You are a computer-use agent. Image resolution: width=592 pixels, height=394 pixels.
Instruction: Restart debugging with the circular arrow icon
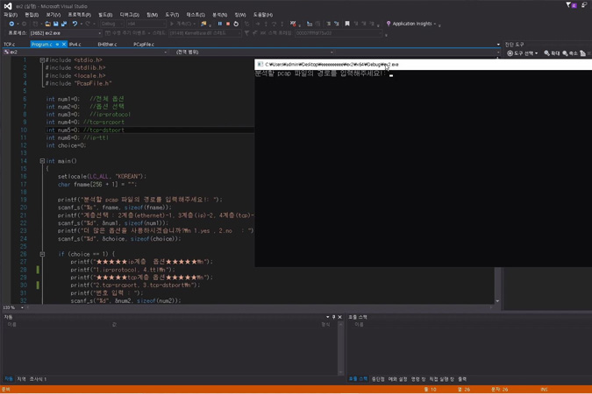tap(236, 24)
